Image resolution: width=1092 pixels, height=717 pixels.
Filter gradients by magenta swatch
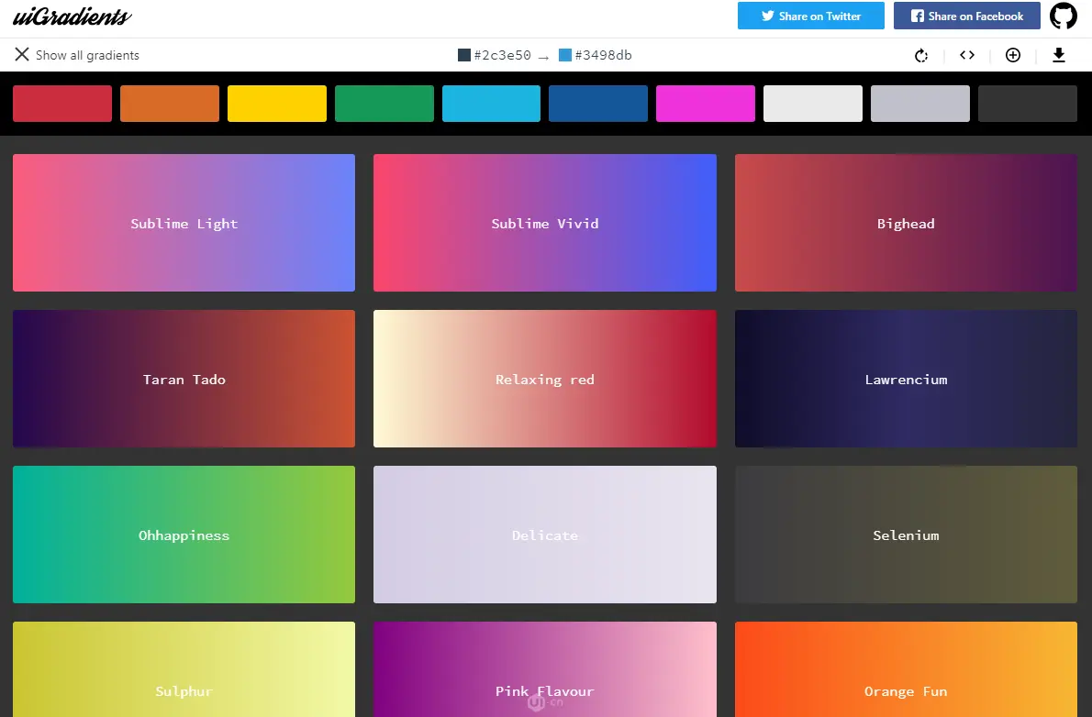pos(706,104)
